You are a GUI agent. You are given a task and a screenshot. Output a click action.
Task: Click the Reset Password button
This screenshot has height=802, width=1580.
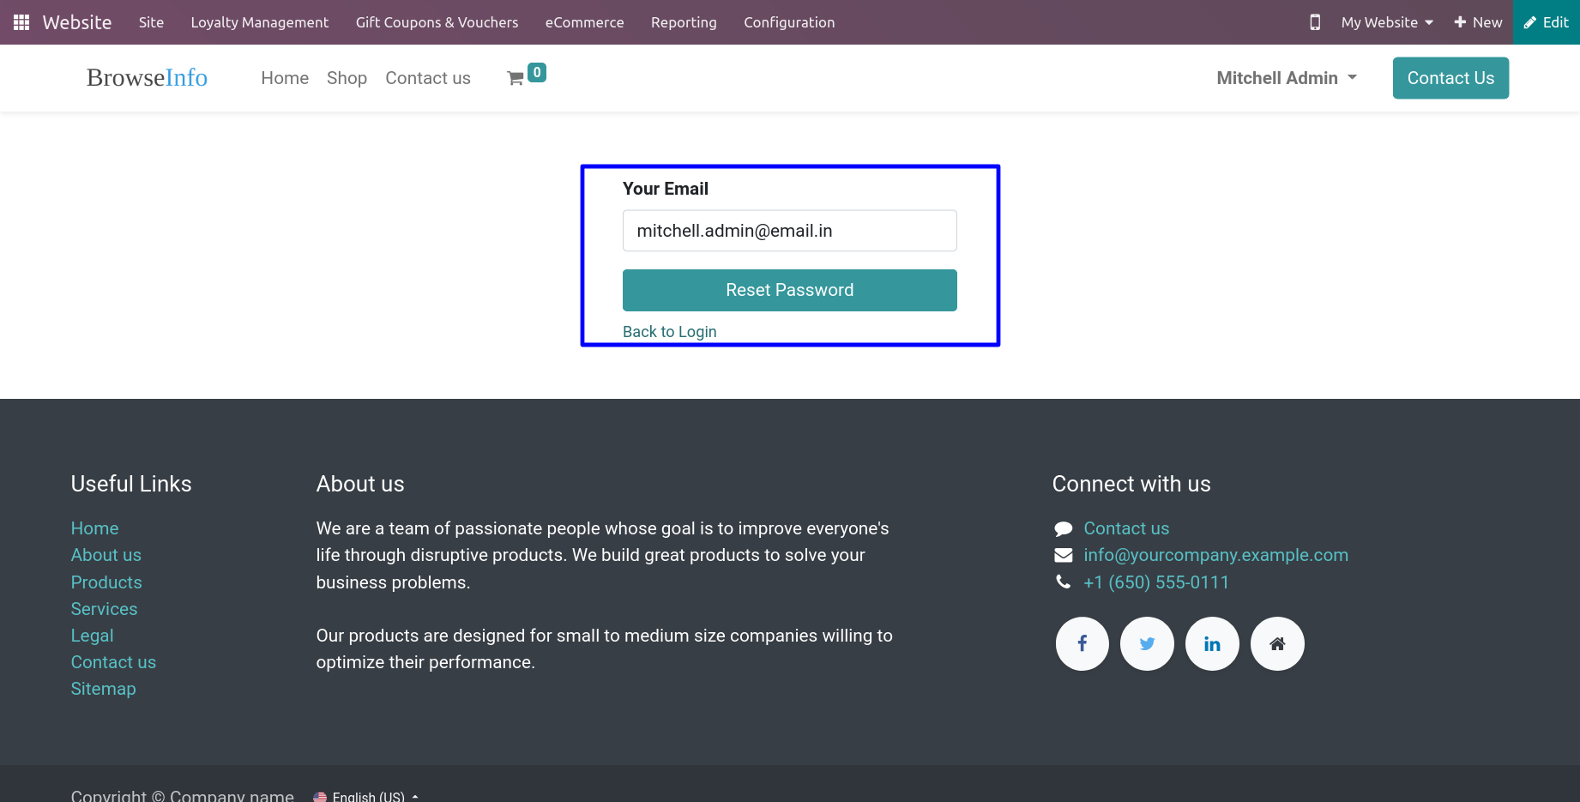(790, 290)
